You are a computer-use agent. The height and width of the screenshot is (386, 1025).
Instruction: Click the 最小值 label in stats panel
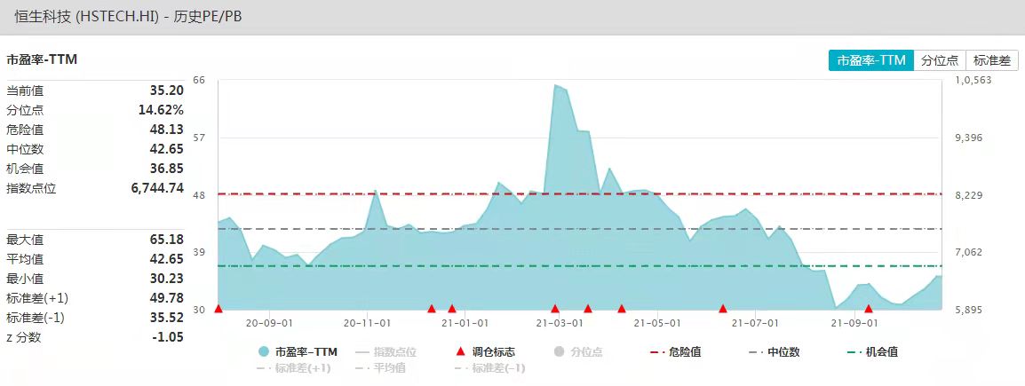25,279
